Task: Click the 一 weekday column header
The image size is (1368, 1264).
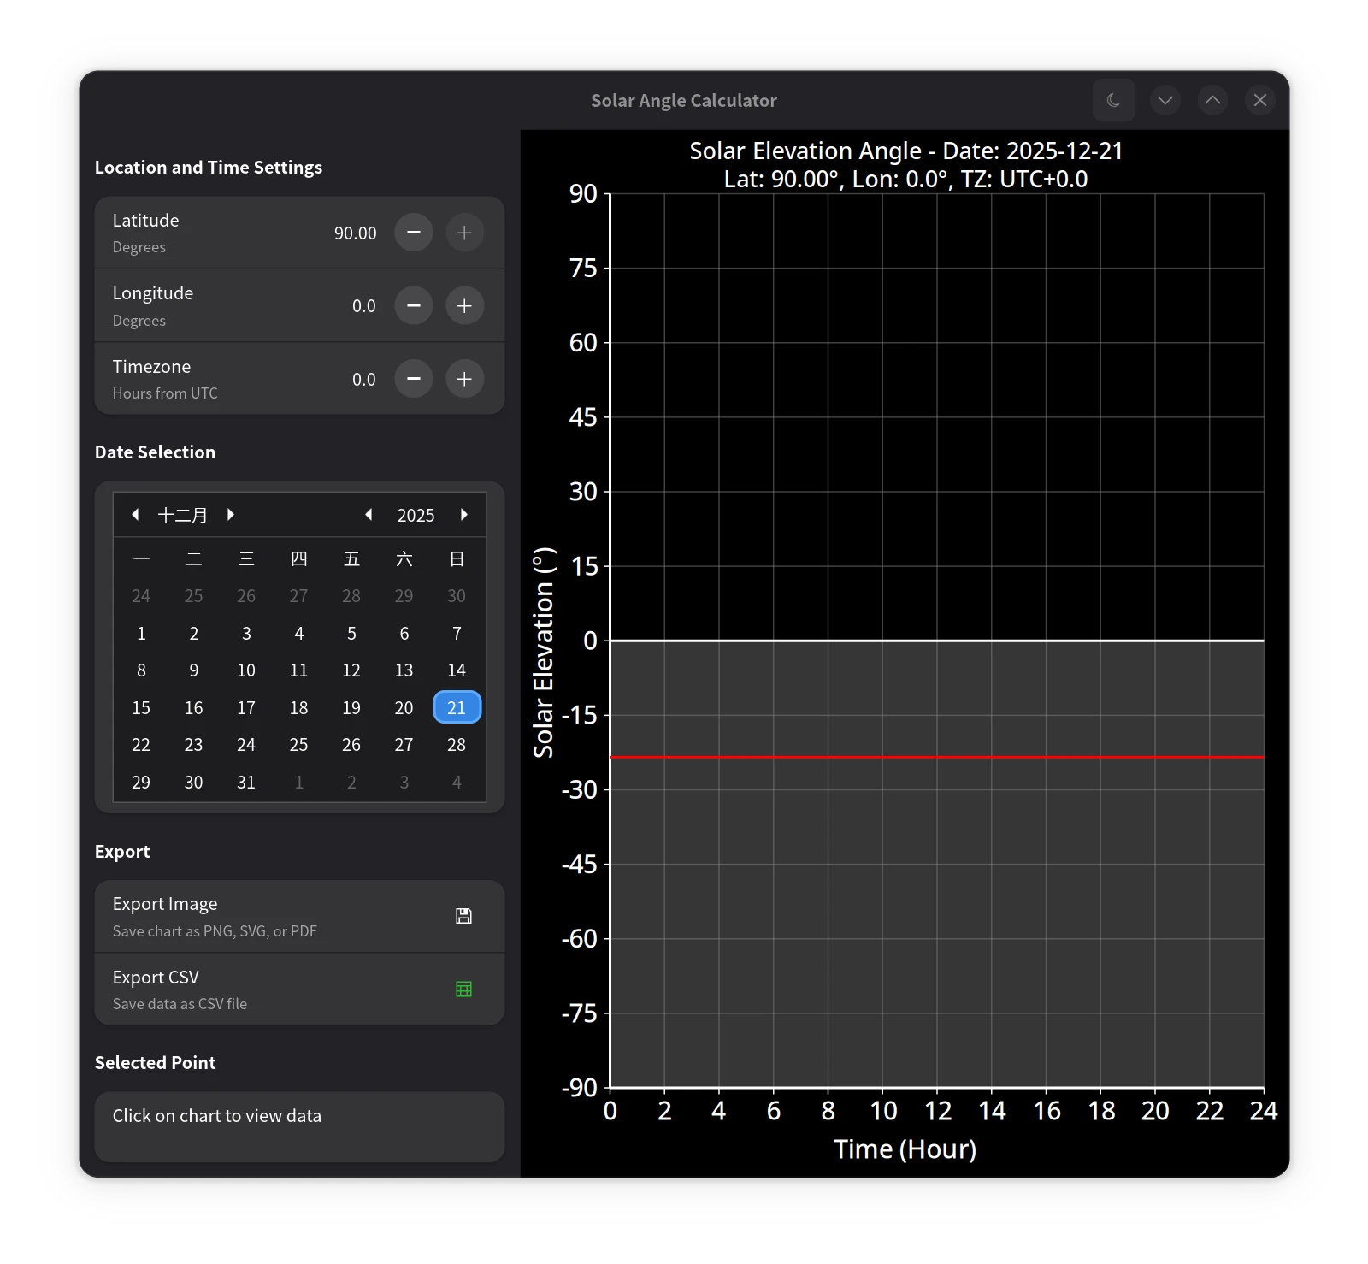Action: coord(141,559)
